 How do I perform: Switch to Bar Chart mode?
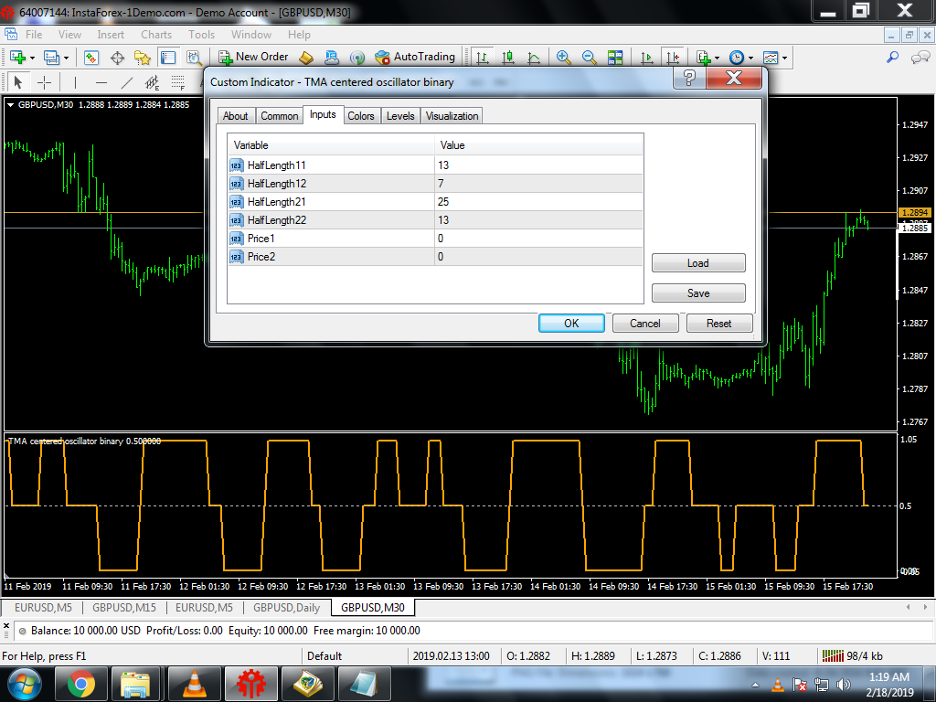pyautogui.click(x=483, y=58)
